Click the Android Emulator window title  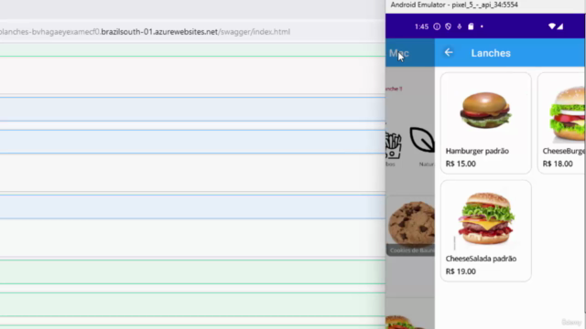(454, 5)
